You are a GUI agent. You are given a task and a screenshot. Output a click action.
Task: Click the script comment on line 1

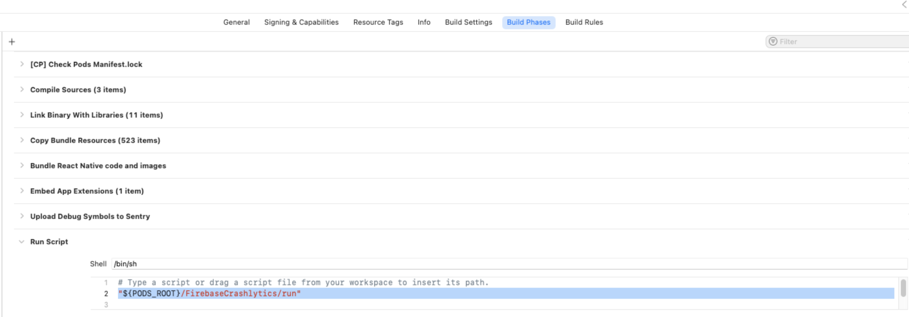point(303,283)
